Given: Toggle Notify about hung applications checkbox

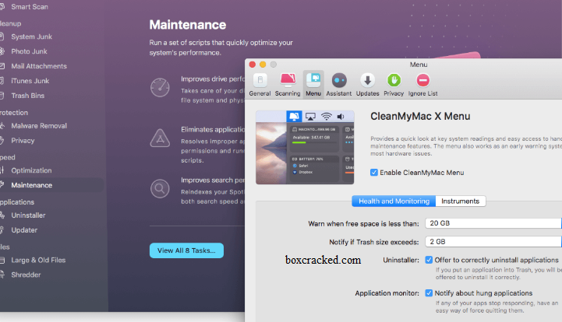Looking at the screenshot, I should [x=429, y=293].
